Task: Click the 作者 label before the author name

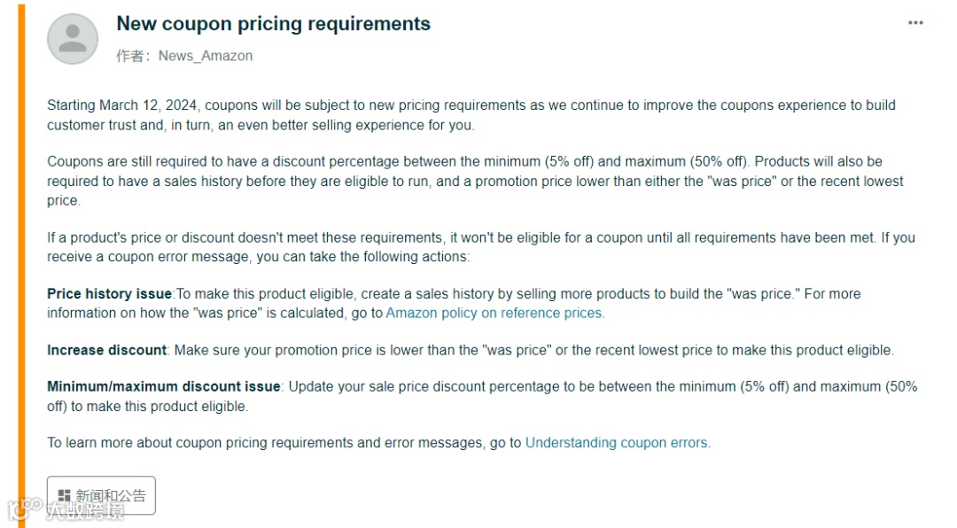Action: pos(133,56)
